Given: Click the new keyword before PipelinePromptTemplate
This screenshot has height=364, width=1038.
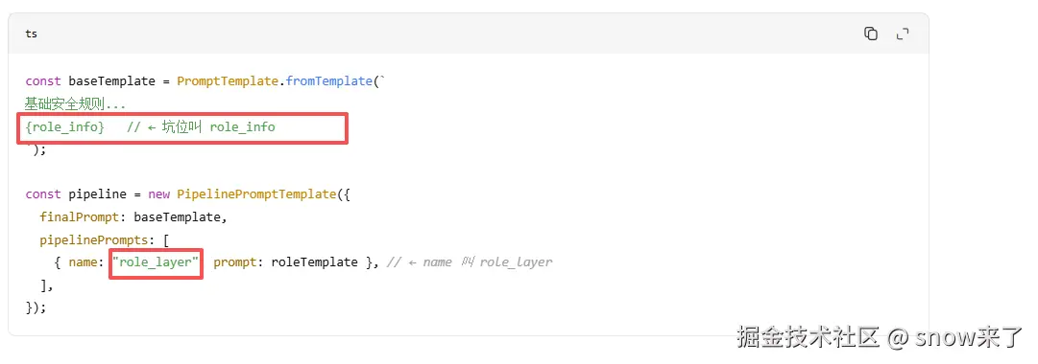Looking at the screenshot, I should point(158,194).
